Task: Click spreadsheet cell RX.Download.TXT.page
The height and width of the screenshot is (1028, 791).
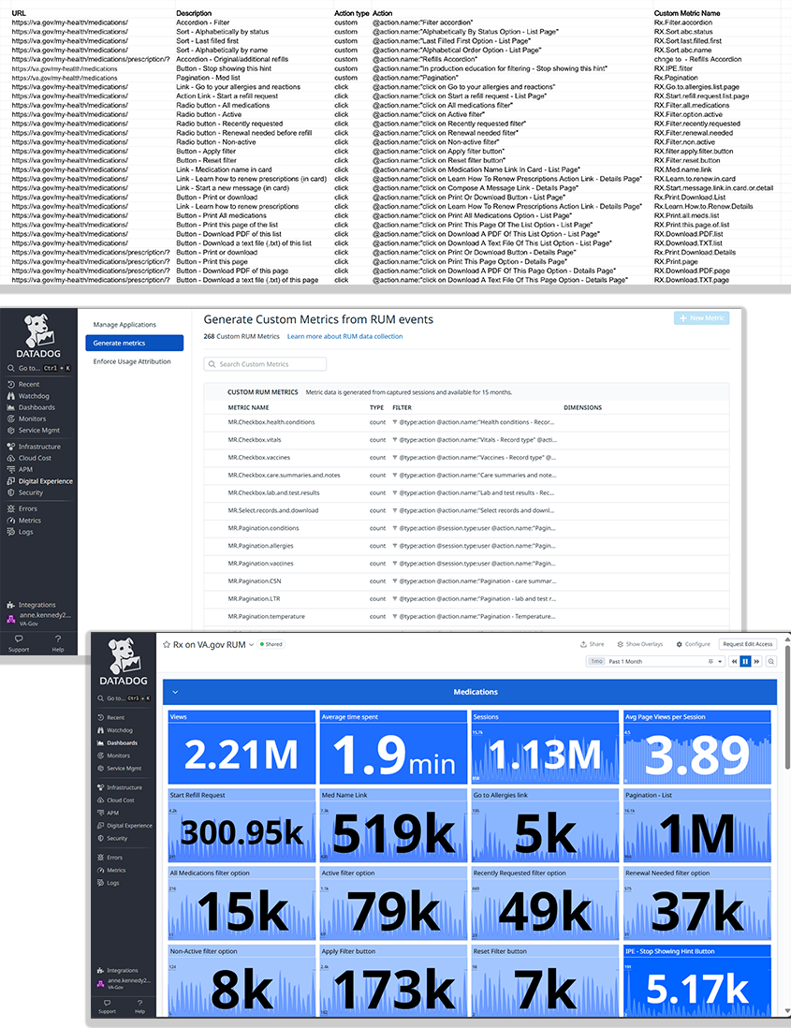Action: coord(691,280)
